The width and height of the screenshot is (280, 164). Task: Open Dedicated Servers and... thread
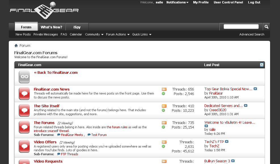(x=224, y=106)
